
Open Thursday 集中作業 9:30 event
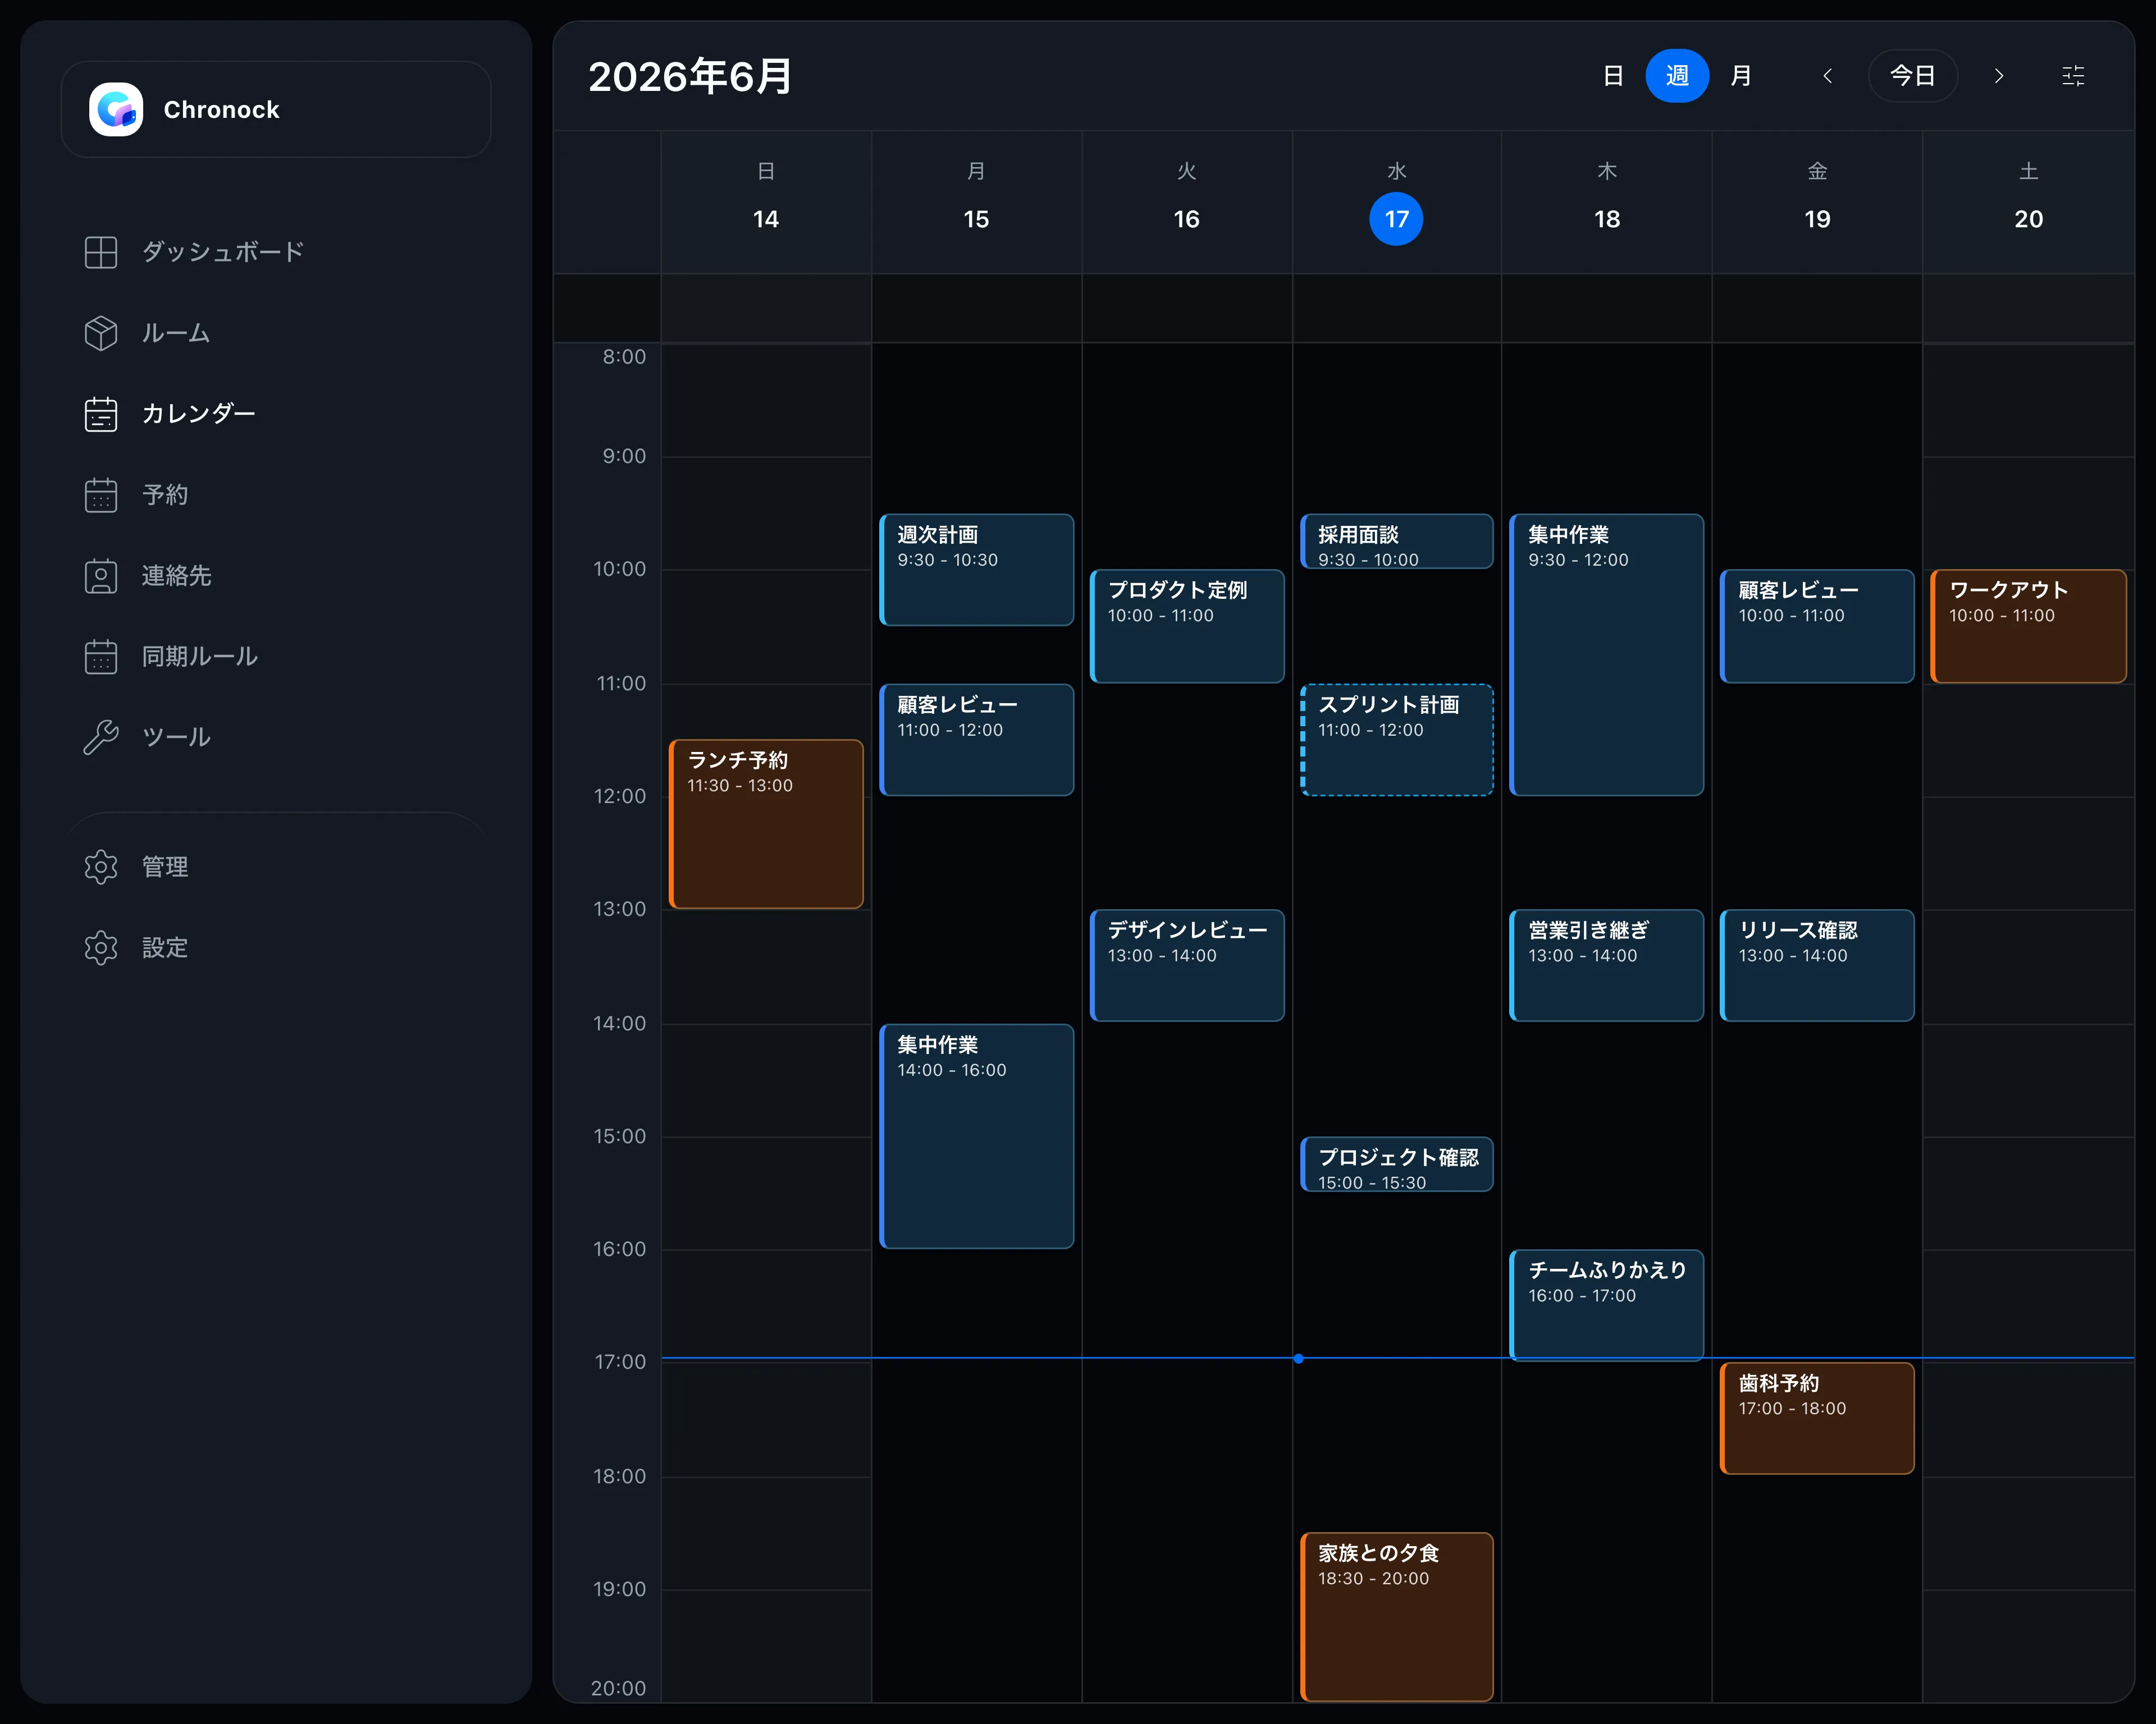click(x=1607, y=654)
